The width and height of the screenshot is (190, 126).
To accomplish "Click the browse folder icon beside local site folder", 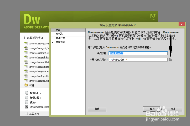I will click(x=170, y=60).
